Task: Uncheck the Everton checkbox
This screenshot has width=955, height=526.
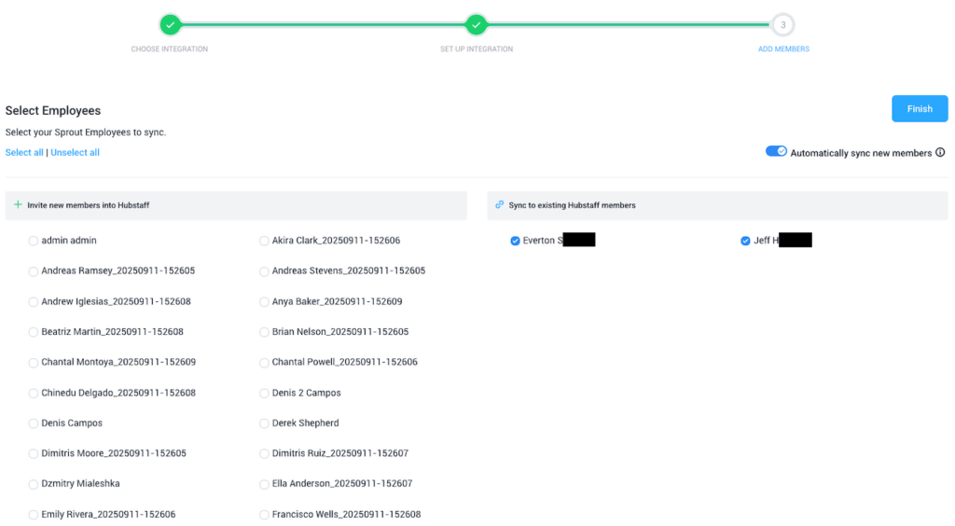Action: (x=515, y=241)
